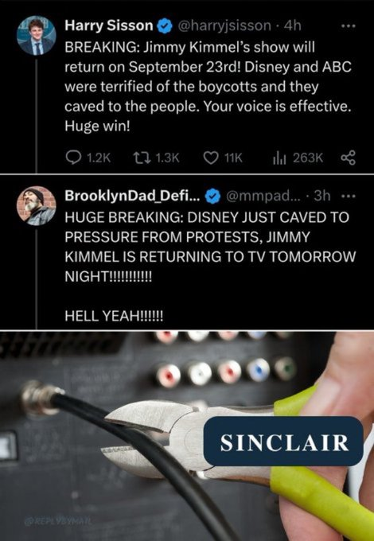This screenshot has height=541, width=374.
Task: Open the three-dot menu on BrooklynDad's tweet
Action: (349, 196)
